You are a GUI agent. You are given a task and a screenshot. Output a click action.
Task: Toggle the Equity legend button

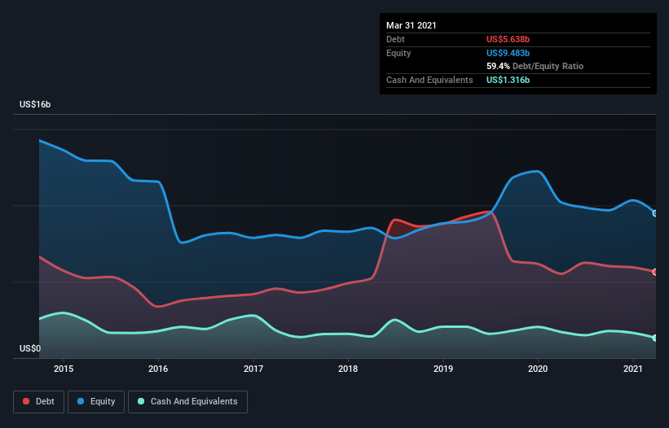click(96, 402)
